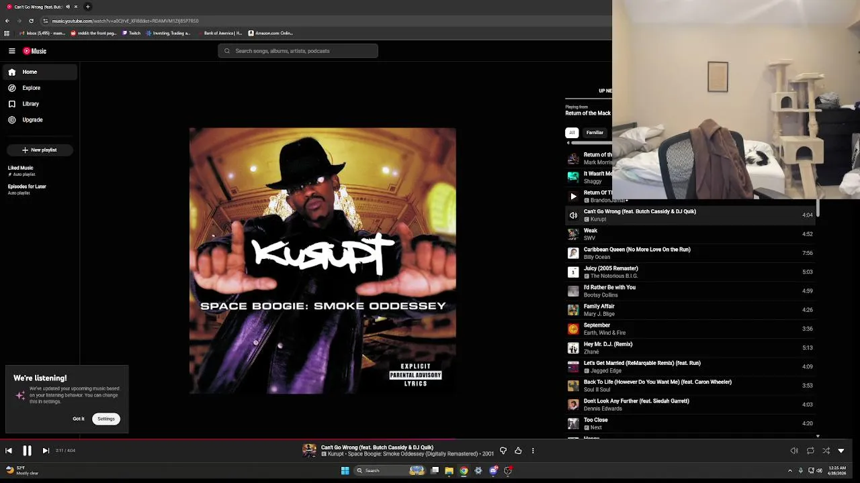Open more options for current song
Viewport: 860px width, 483px height.
[x=533, y=451]
